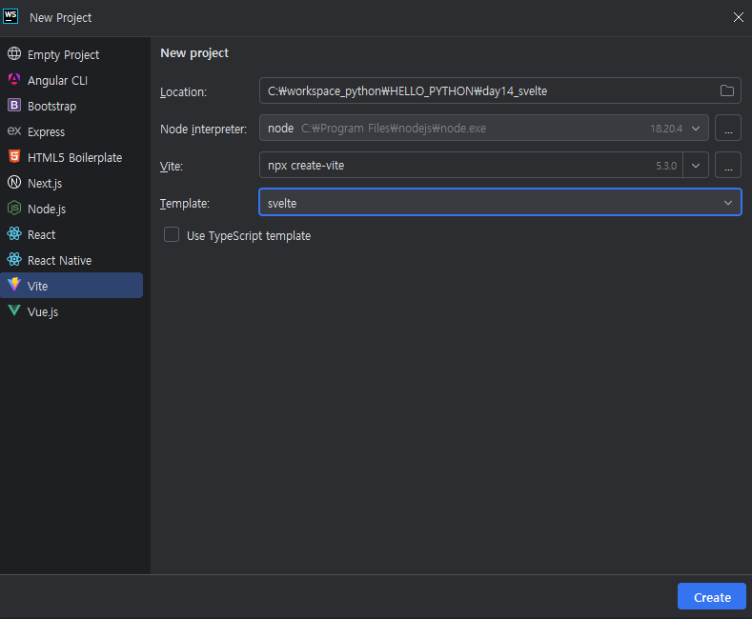Click Node interpreter combo box
The width and height of the screenshot is (752, 619).
click(484, 128)
